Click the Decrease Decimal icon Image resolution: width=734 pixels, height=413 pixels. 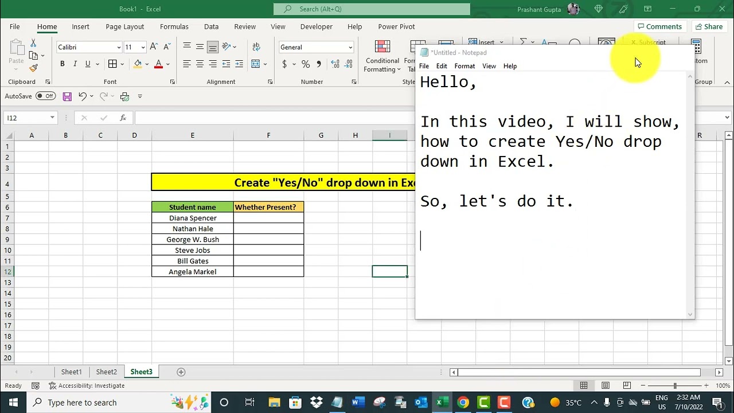pyautogui.click(x=348, y=64)
